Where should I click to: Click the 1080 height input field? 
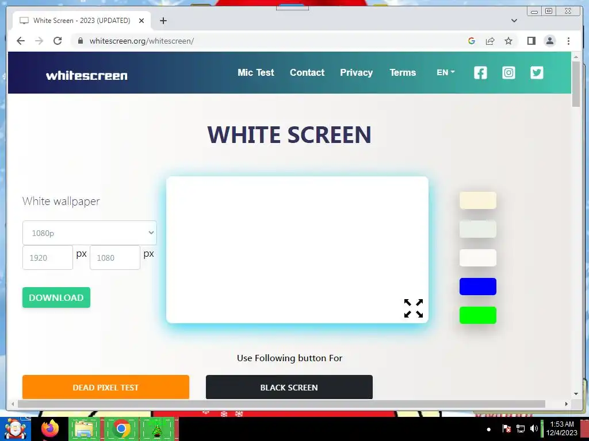click(115, 258)
